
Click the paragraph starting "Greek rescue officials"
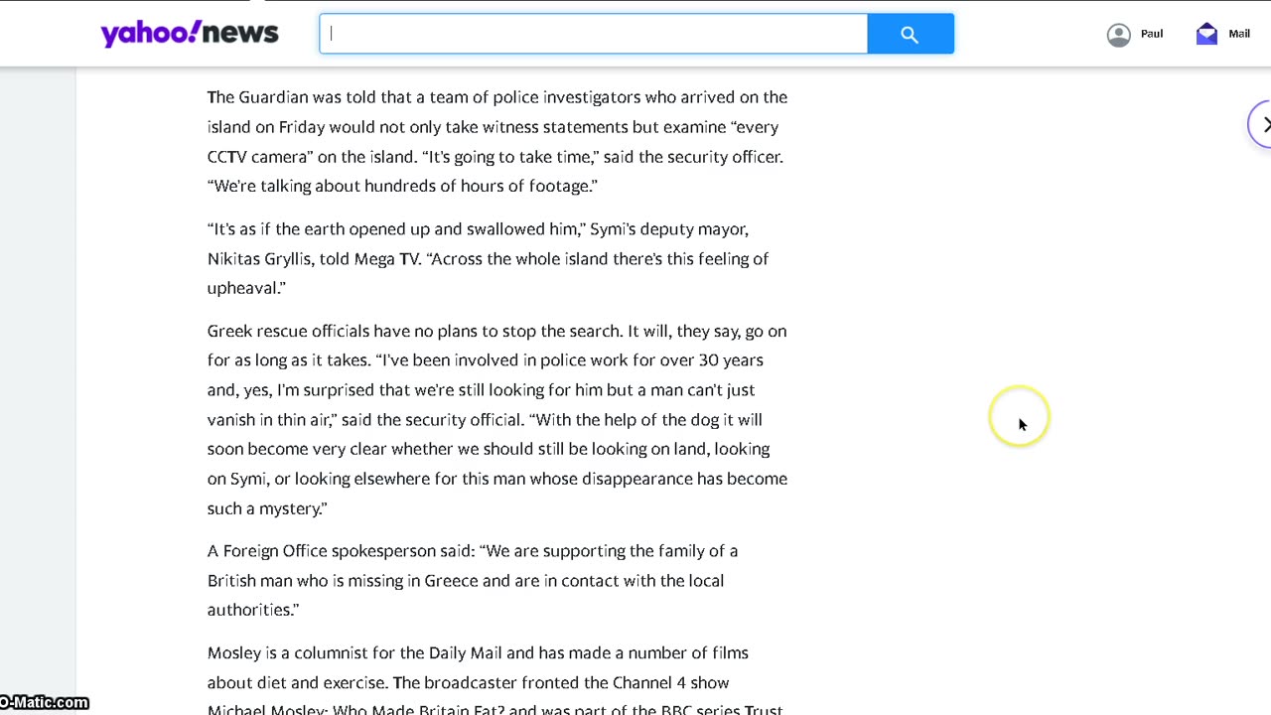pos(497,419)
